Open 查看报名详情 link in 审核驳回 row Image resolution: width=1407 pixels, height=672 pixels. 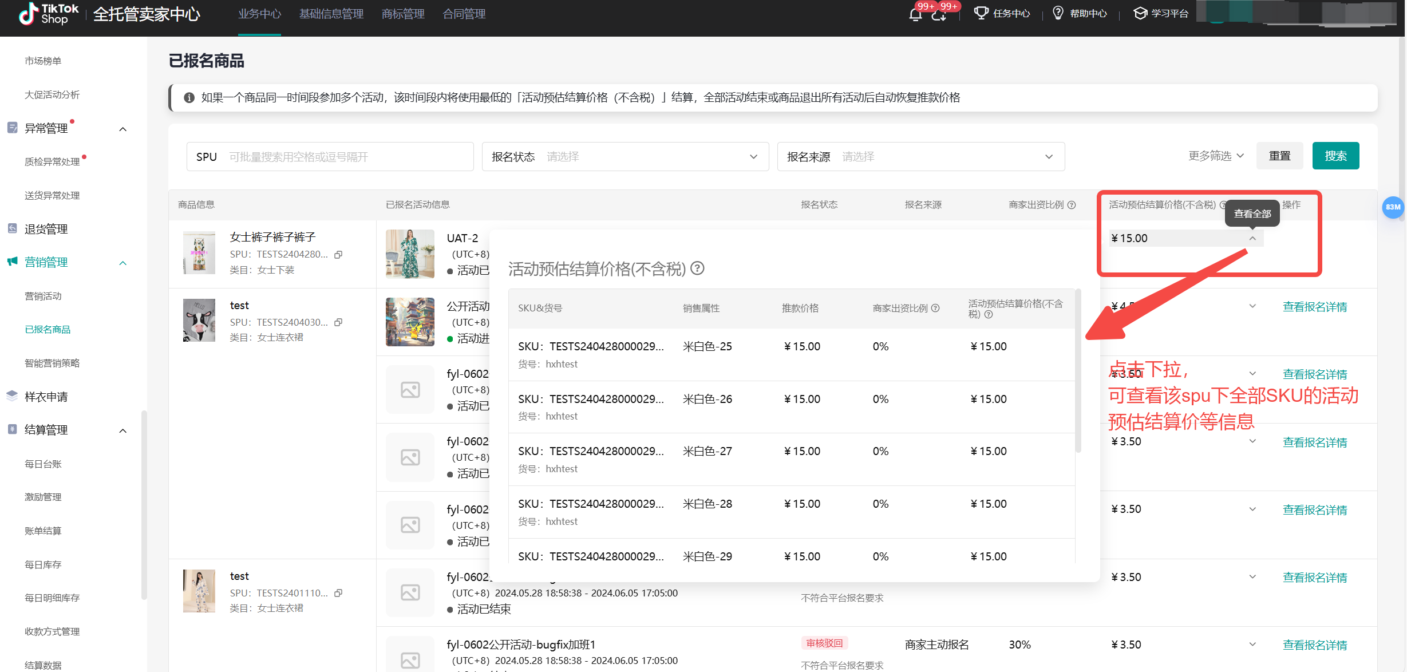tap(1315, 645)
